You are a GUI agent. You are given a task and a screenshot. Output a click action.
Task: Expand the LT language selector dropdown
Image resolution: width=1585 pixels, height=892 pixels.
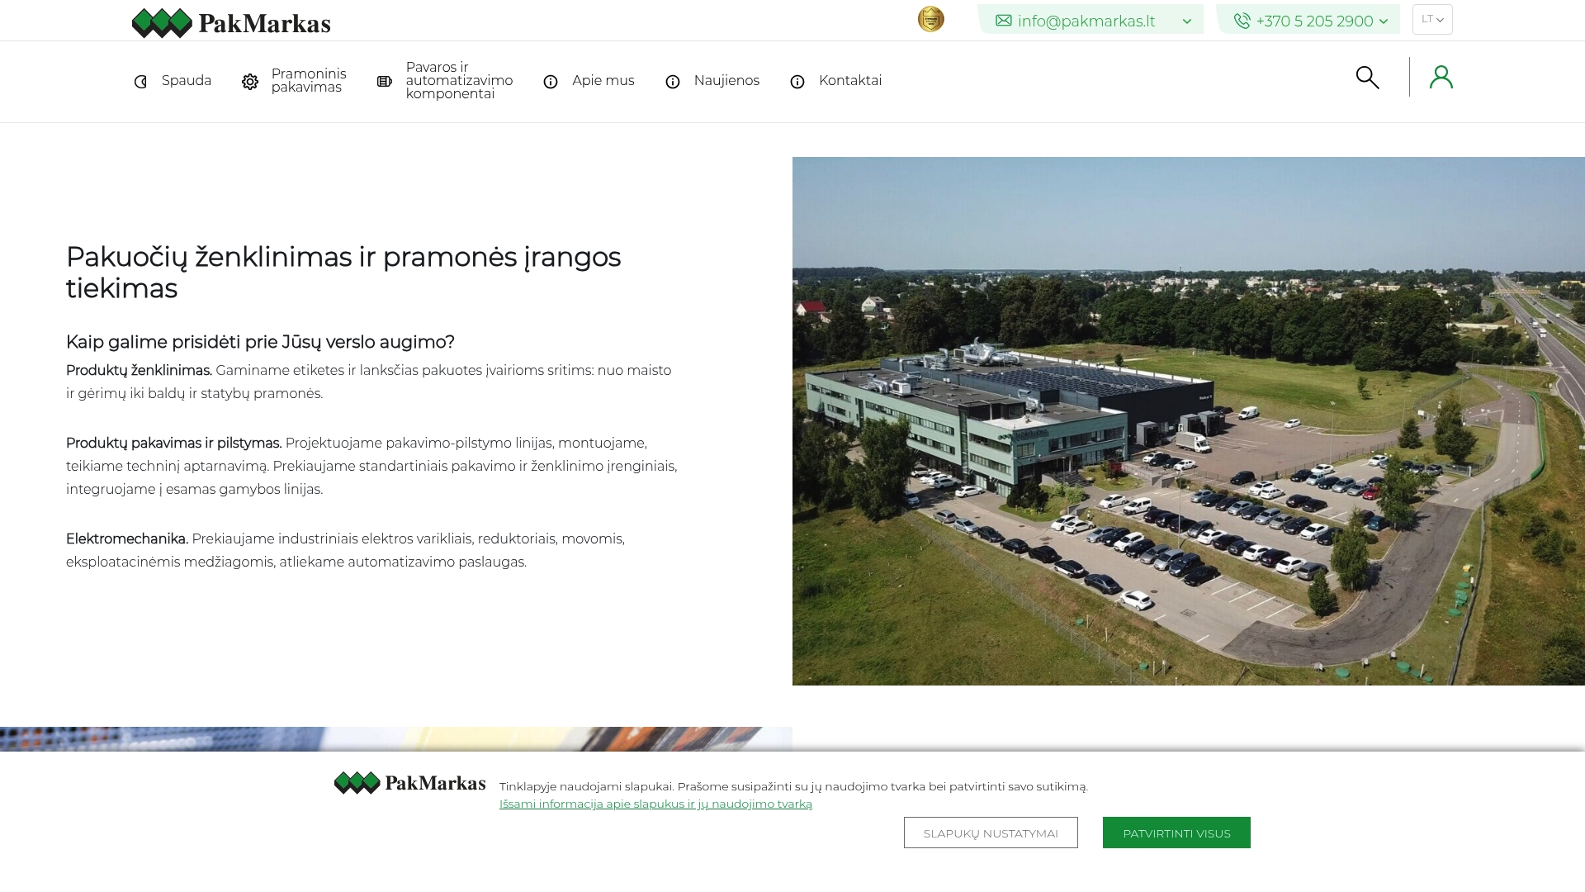click(x=1433, y=19)
